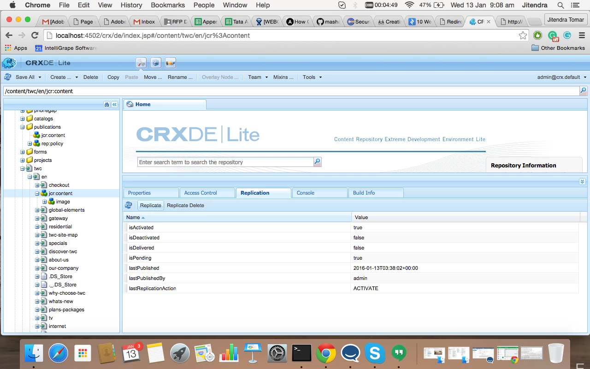Click Replicate Delete button
This screenshot has width=590, height=369.
point(185,205)
